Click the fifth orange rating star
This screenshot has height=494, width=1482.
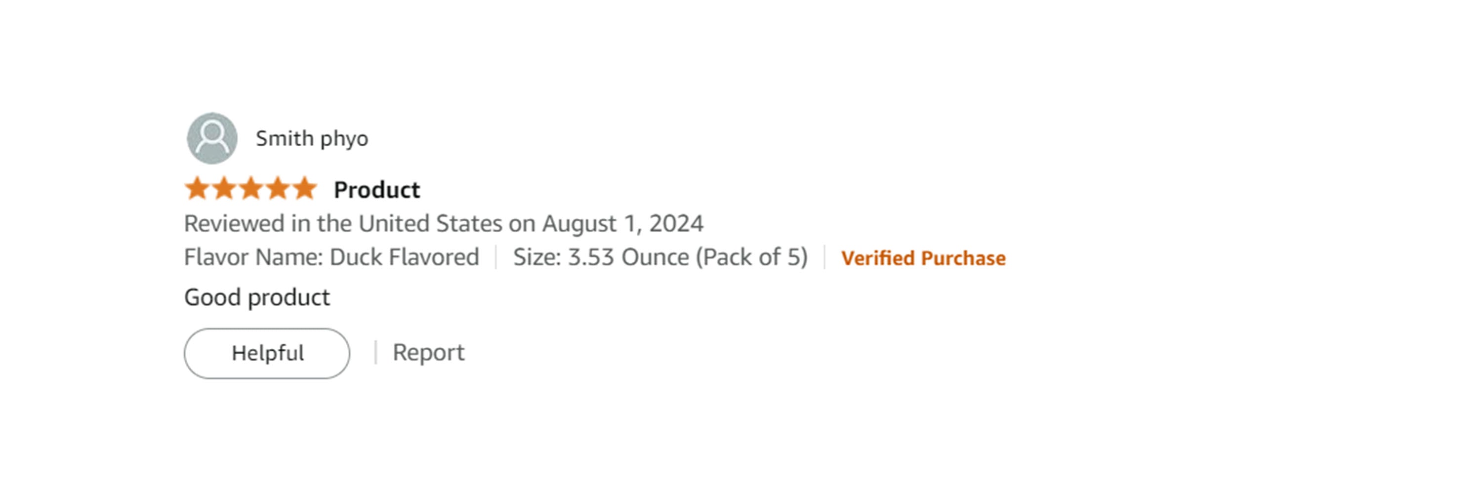pyautogui.click(x=305, y=189)
